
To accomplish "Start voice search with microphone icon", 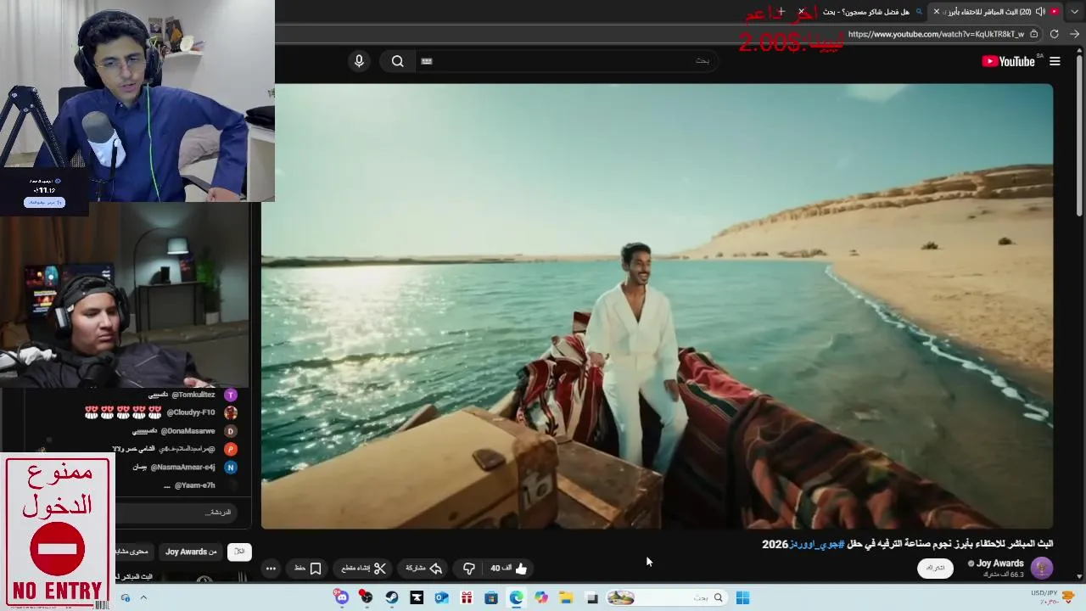I will pyautogui.click(x=359, y=61).
